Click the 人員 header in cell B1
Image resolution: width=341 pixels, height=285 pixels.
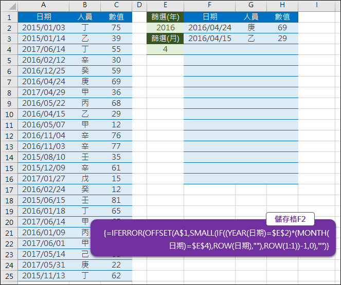[85, 17]
